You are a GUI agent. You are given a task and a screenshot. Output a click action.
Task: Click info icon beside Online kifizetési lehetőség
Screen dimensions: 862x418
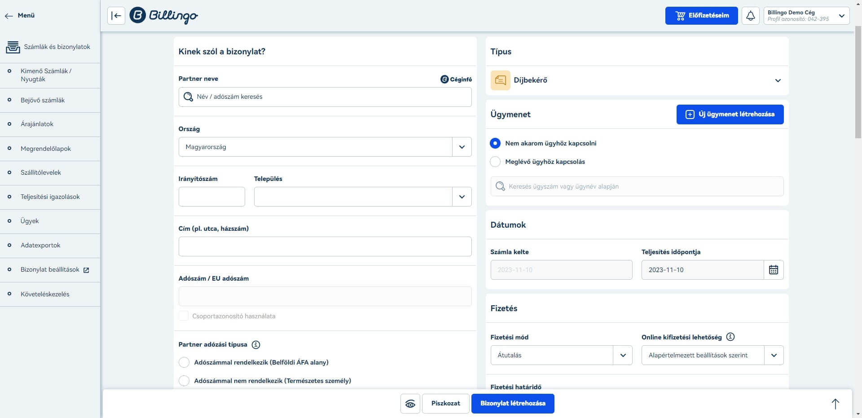click(730, 337)
